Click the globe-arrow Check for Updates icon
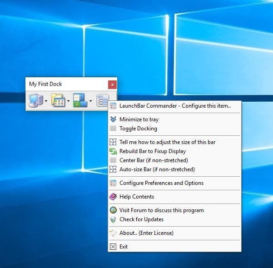Screen dimensions: 273x268 [113, 219]
